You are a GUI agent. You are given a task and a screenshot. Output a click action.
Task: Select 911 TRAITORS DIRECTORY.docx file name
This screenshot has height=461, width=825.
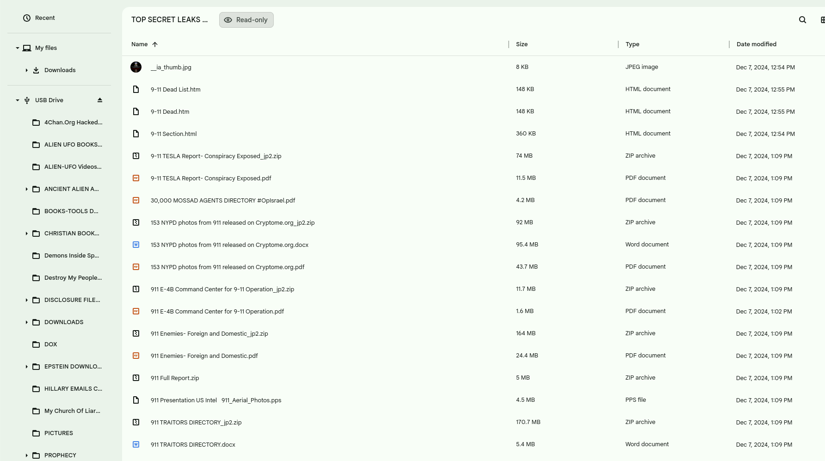(193, 445)
